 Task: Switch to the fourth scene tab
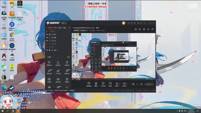point(64,28)
